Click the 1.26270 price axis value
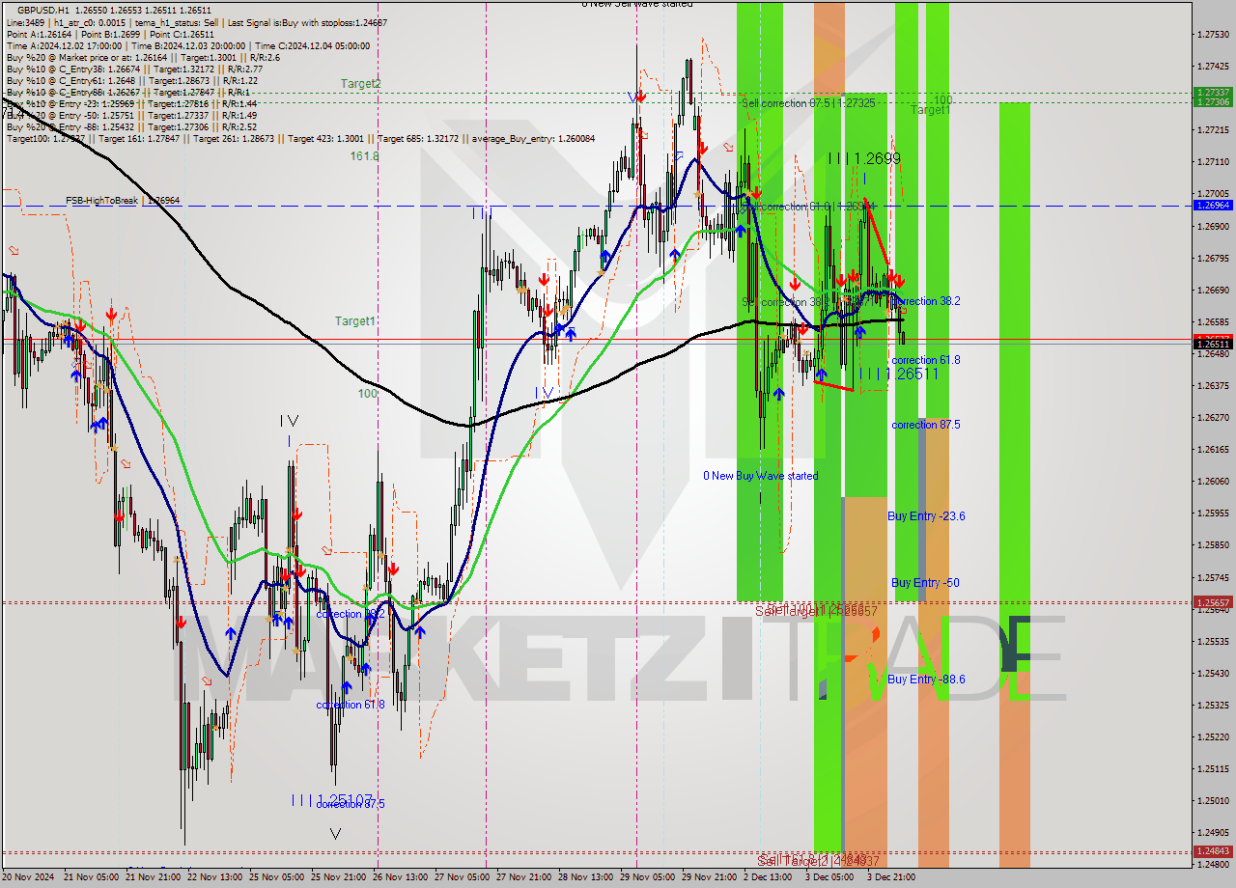This screenshot has height=888, width=1236. point(1212,418)
